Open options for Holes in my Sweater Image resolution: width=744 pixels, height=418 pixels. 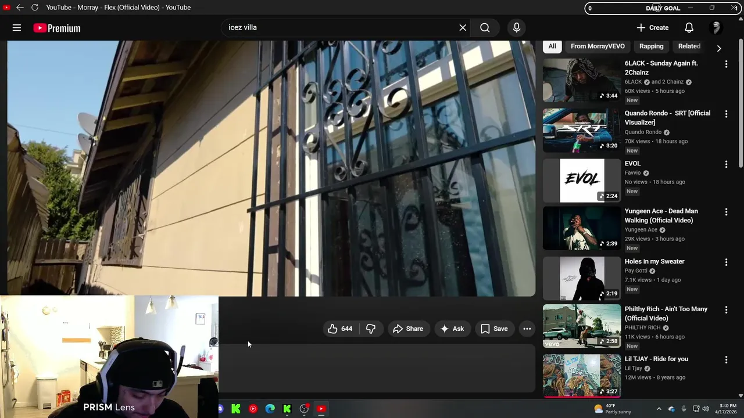tap(726, 262)
